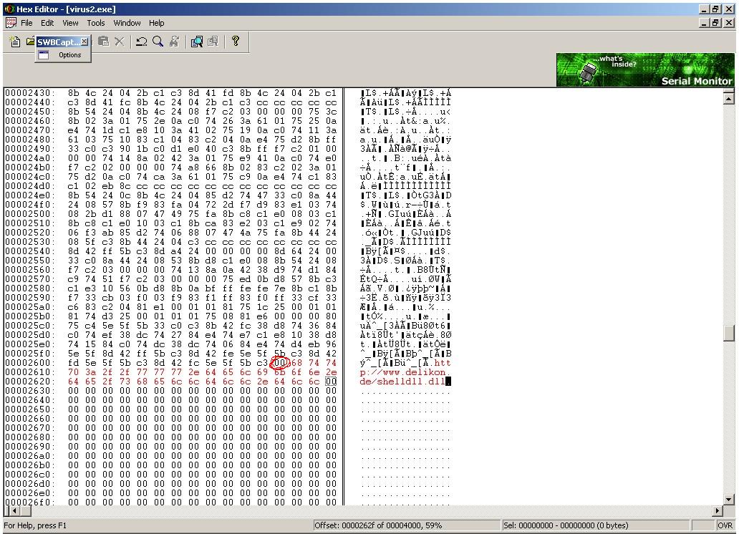
Task: Open the Window menu
Action: pyautogui.click(x=127, y=23)
